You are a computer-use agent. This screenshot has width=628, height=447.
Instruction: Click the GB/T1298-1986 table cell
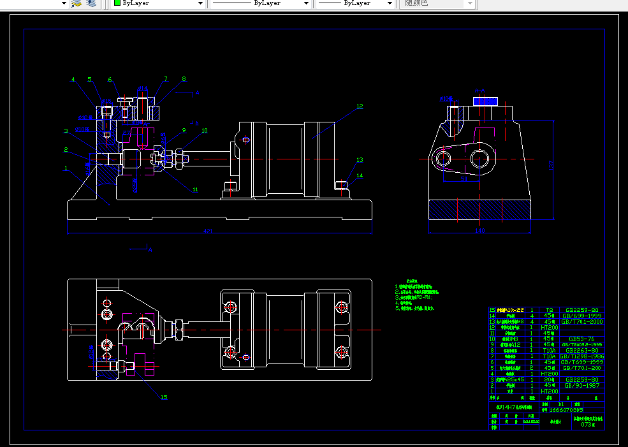coord(582,356)
